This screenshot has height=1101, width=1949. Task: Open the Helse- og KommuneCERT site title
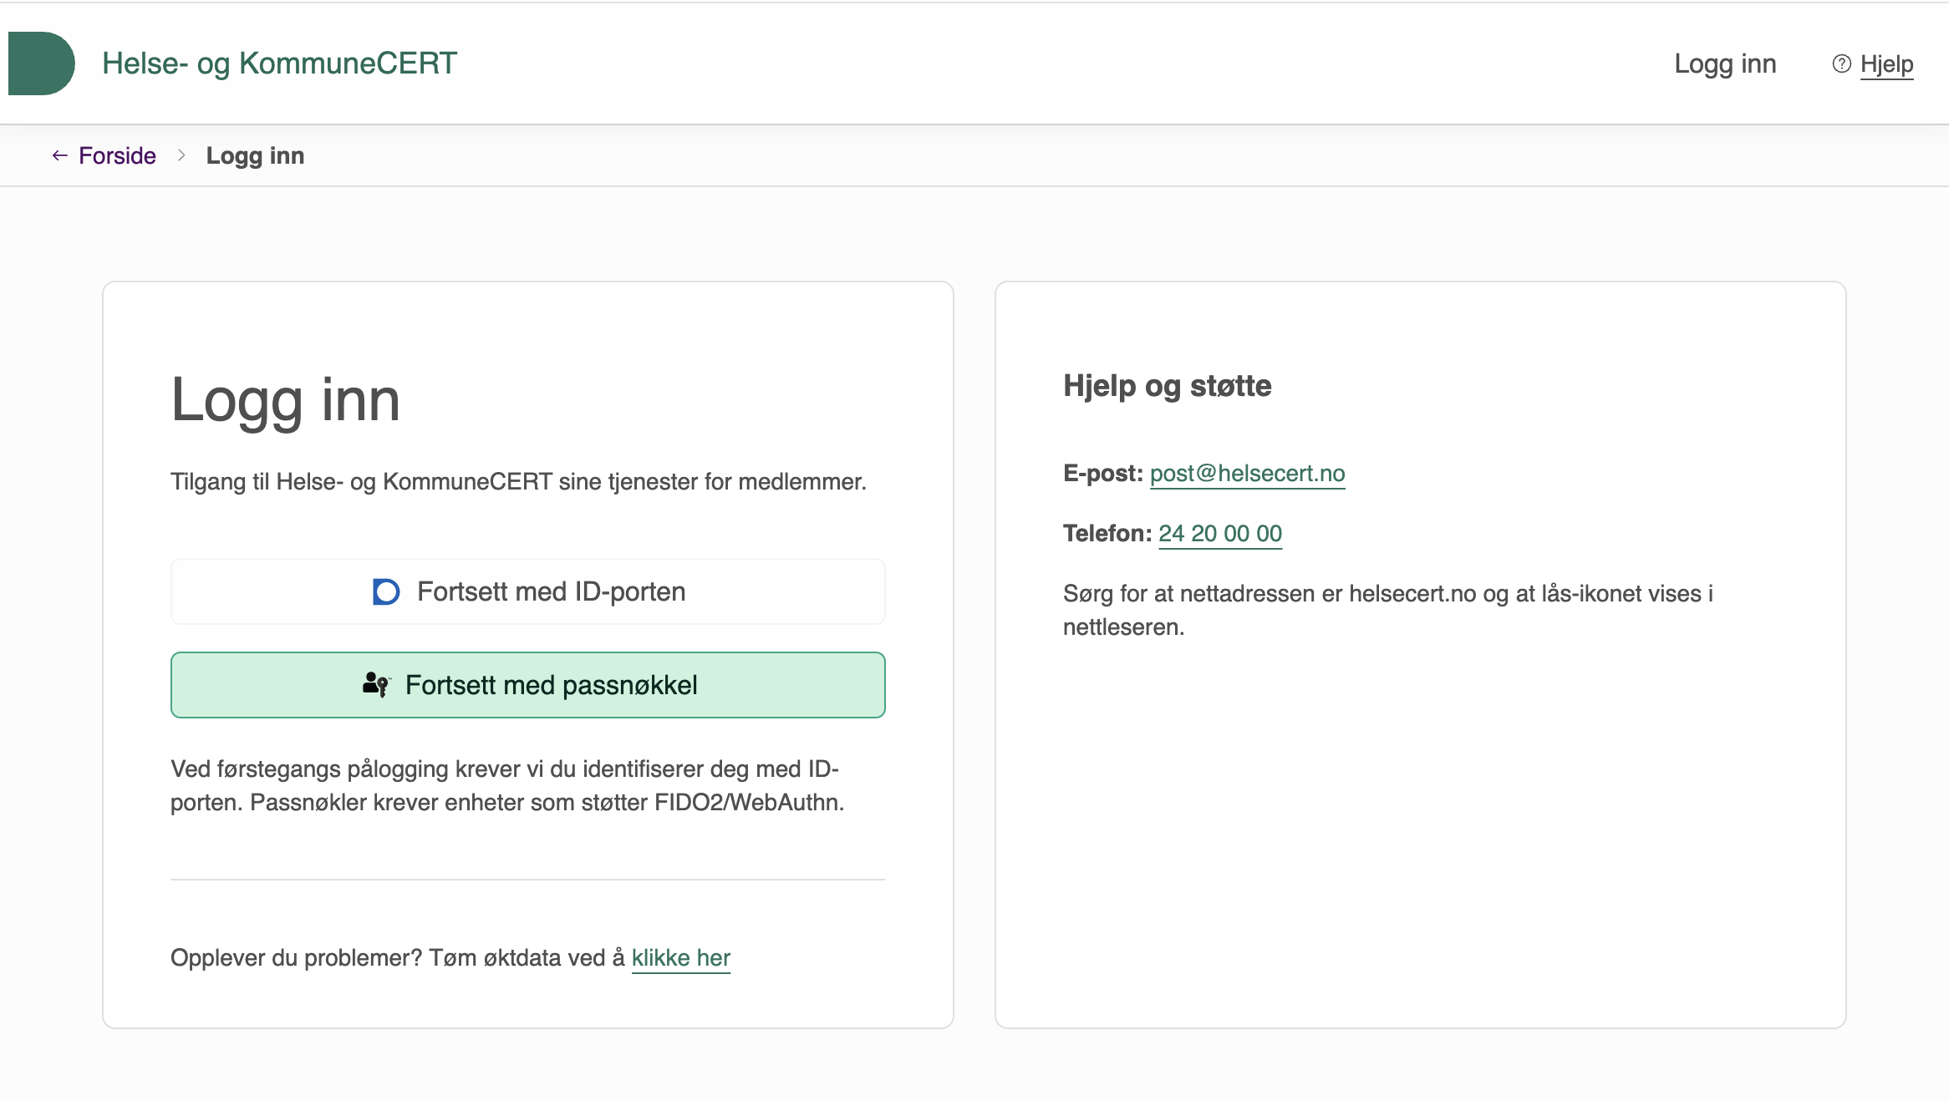(x=279, y=63)
